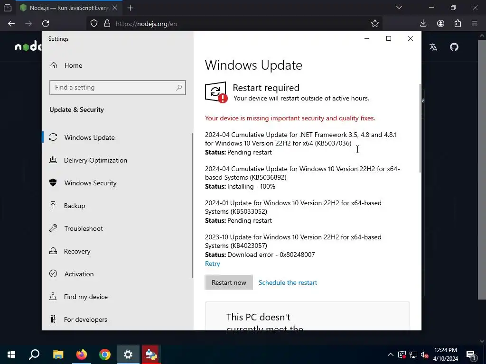Click the muted volume tray icon

click(x=424, y=355)
